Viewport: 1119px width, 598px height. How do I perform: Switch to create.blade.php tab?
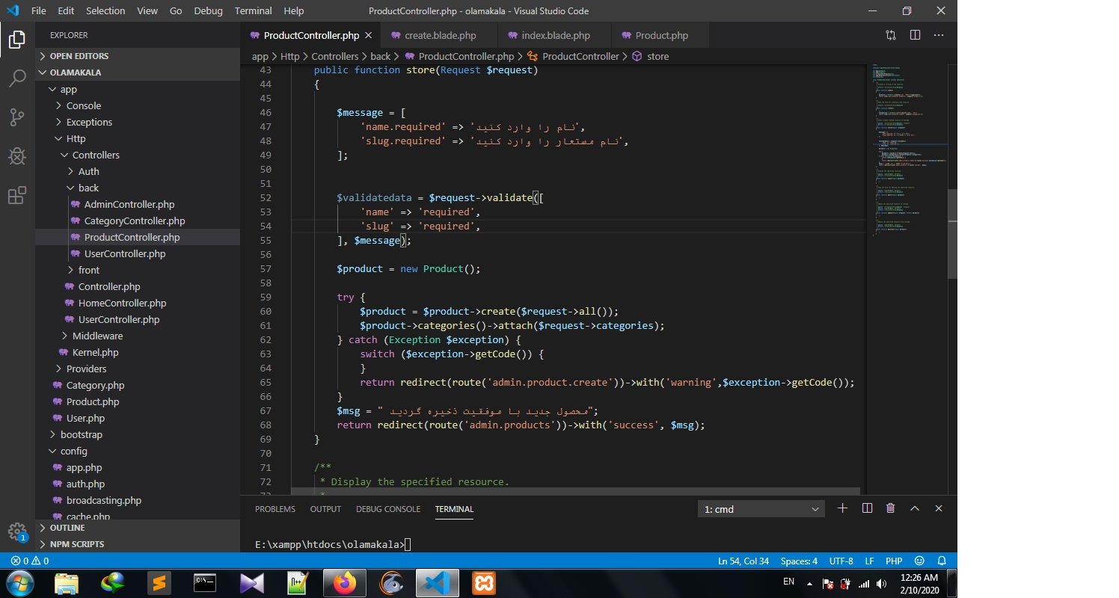(x=440, y=35)
